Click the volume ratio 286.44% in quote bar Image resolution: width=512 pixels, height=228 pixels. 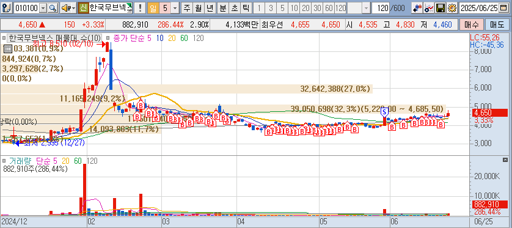(171, 24)
